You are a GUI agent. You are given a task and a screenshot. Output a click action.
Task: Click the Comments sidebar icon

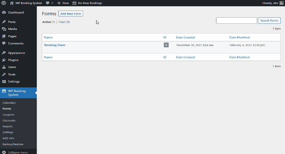pos(4,43)
